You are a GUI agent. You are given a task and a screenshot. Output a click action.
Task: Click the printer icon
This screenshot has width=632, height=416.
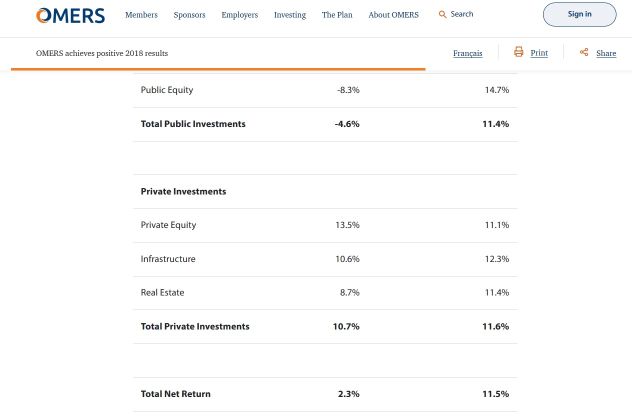pyautogui.click(x=518, y=51)
